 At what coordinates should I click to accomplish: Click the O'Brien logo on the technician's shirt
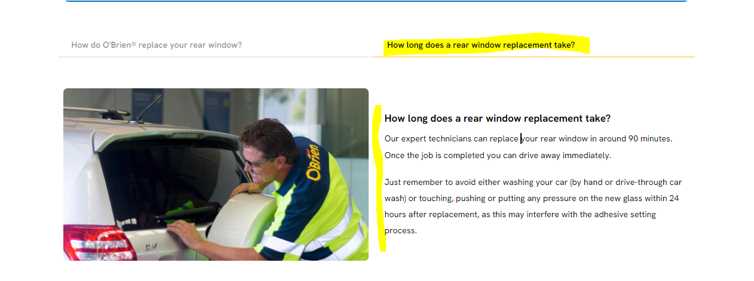(314, 162)
